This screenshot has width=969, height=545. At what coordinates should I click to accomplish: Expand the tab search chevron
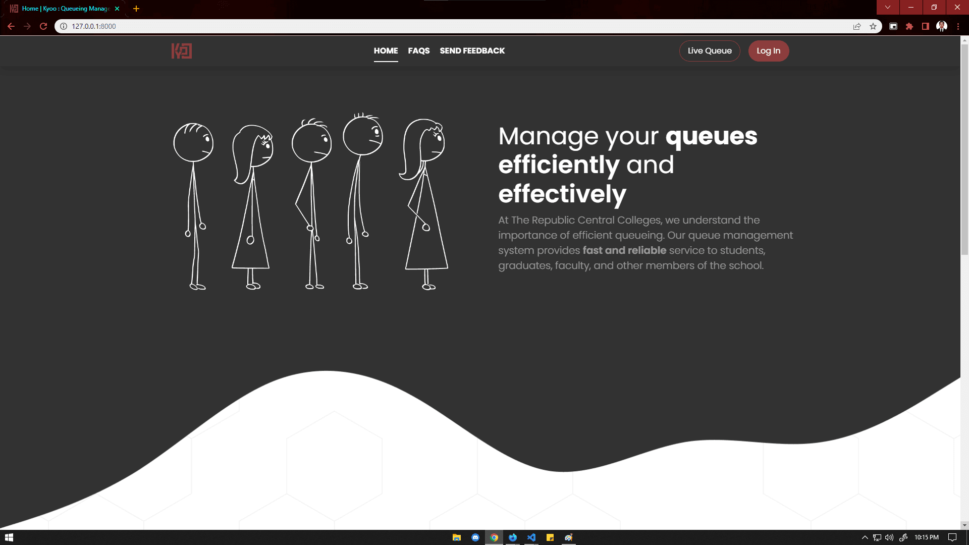pyautogui.click(x=888, y=8)
